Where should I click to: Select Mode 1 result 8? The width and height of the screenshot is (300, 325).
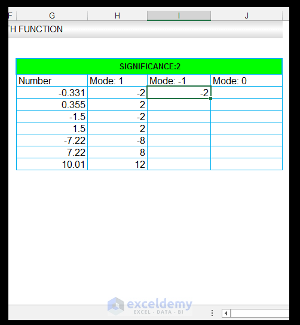point(117,152)
